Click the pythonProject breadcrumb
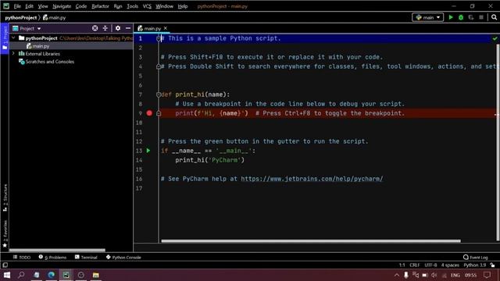 coord(21,17)
